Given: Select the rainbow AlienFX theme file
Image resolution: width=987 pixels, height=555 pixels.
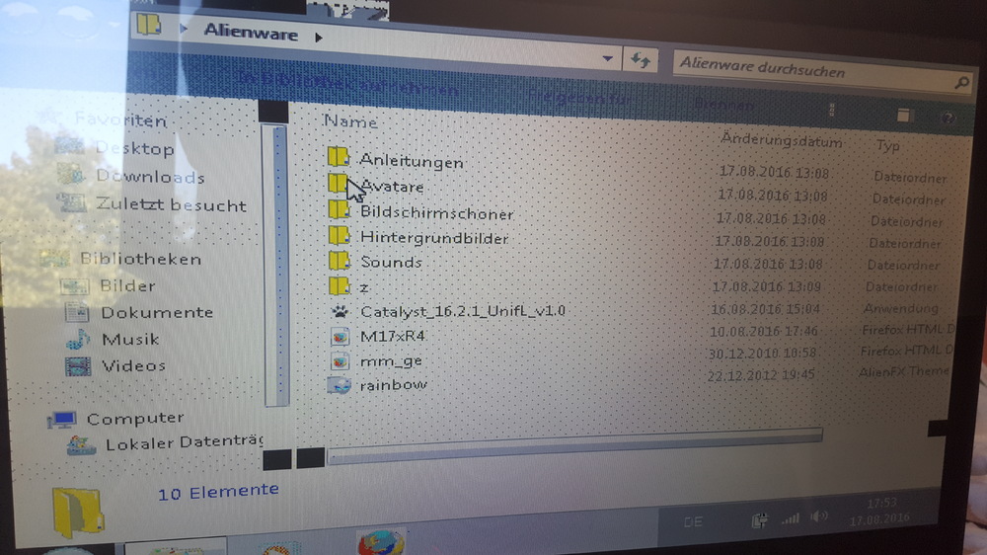Looking at the screenshot, I should pyautogui.click(x=393, y=384).
